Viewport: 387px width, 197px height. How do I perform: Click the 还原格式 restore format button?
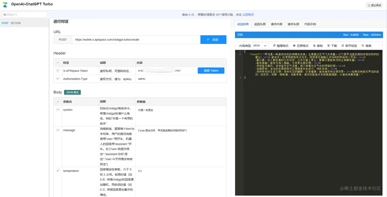pos(301,46)
